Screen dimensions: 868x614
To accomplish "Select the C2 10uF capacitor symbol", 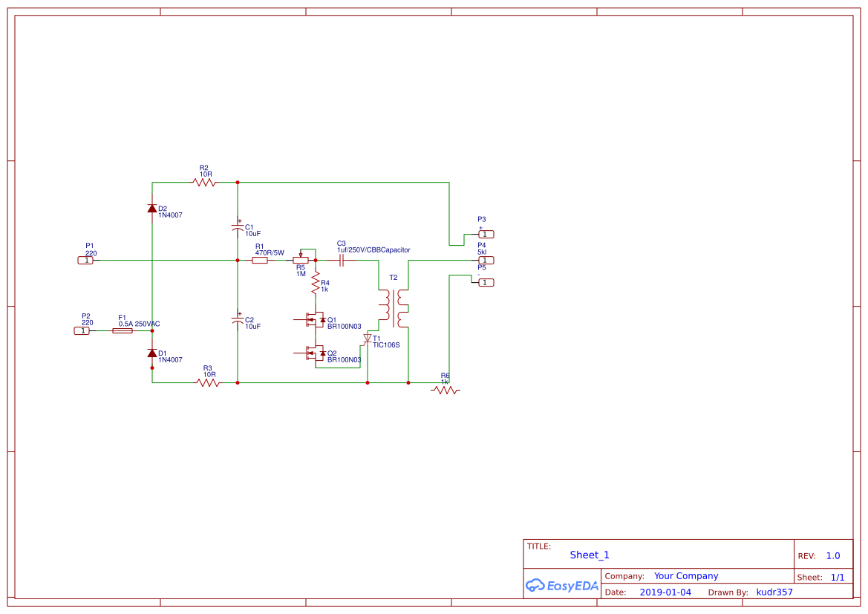I will (x=238, y=320).
